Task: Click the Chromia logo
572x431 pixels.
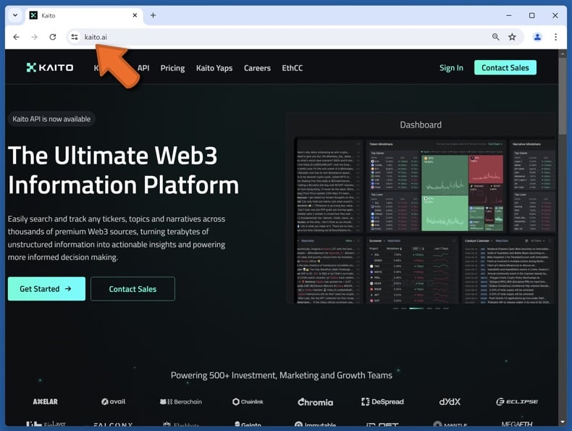Action: click(316, 402)
